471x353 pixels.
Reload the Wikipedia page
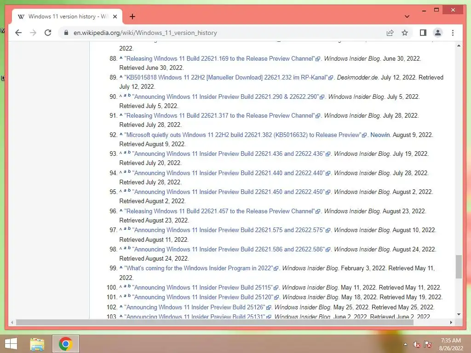coord(48,33)
